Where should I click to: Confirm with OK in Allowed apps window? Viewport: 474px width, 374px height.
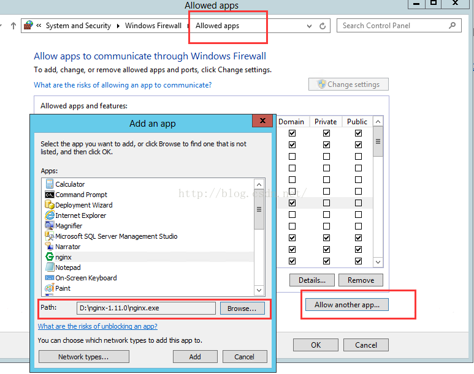pos(316,345)
